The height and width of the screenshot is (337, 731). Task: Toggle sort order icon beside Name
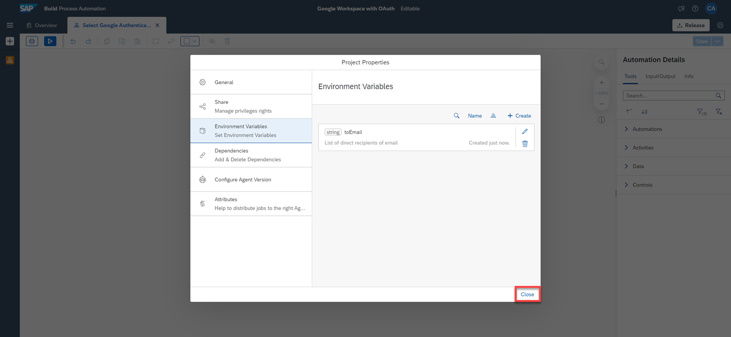pos(493,116)
